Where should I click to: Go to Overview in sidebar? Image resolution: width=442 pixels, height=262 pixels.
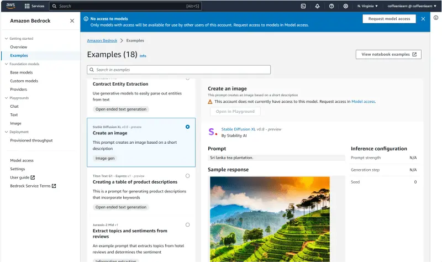pos(19,47)
